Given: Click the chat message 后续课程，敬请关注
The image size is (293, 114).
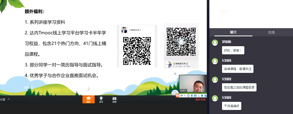Looking at the screenshot, I should point(238,69).
